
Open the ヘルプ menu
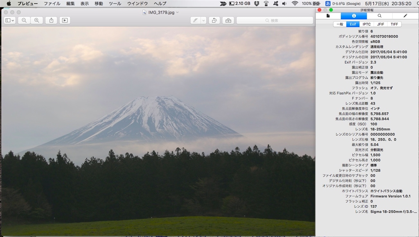[160, 3]
